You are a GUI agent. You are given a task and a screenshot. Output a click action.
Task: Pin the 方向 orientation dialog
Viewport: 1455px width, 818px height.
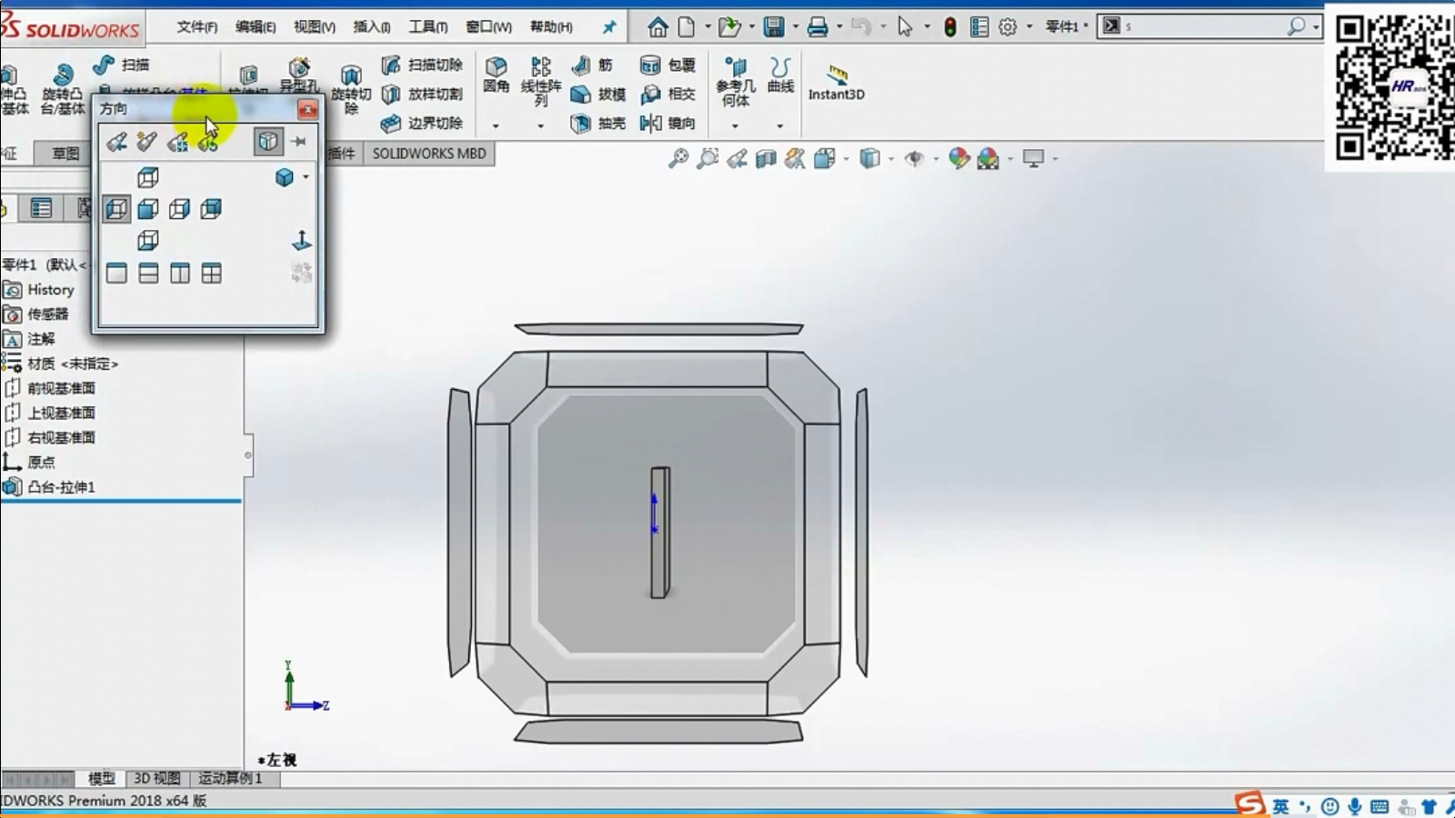pos(299,141)
